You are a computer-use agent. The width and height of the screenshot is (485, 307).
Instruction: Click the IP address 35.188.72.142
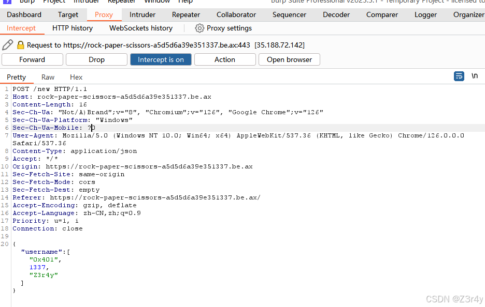280,45
